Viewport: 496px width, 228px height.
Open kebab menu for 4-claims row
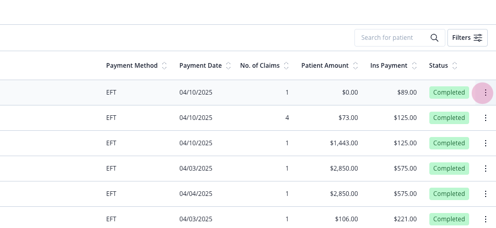[485, 118]
